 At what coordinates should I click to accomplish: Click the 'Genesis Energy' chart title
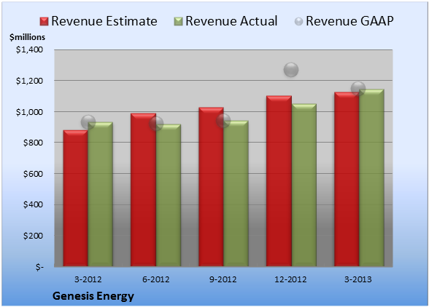[93, 296]
